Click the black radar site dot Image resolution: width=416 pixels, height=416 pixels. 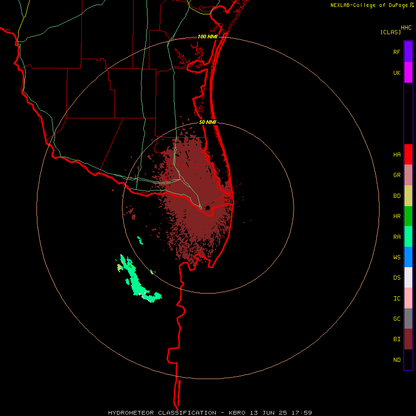point(208,208)
